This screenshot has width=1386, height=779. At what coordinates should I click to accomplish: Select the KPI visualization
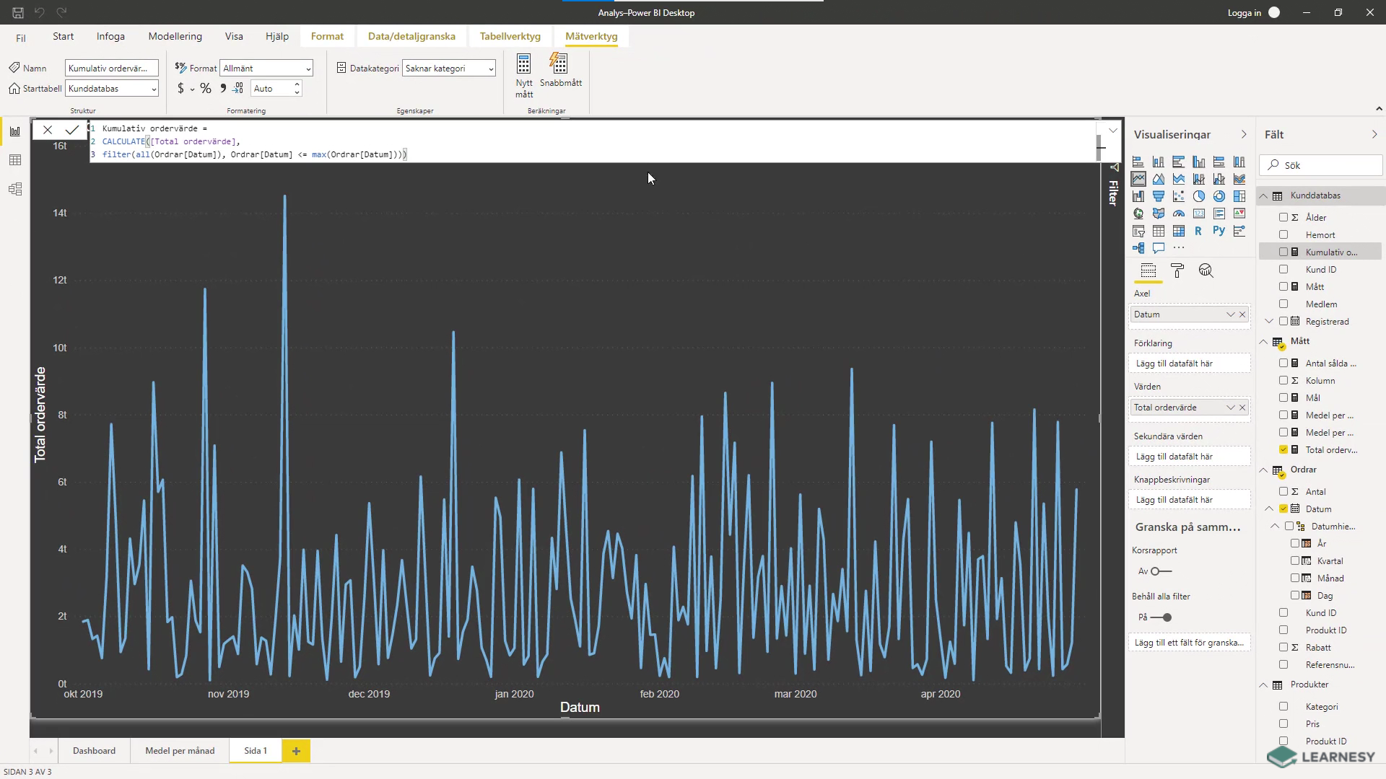[1239, 214]
